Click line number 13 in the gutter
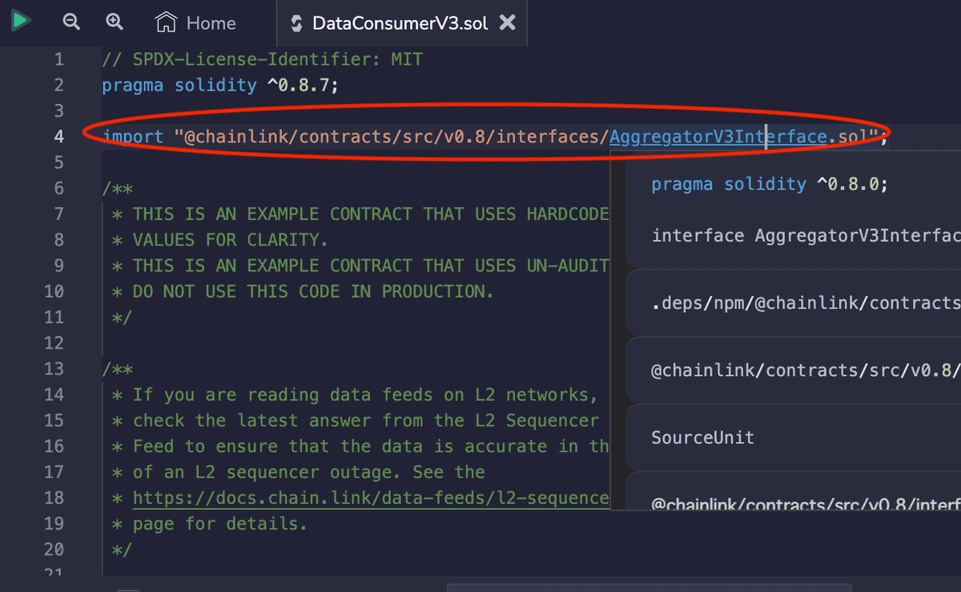The height and width of the screenshot is (592, 961). (x=54, y=369)
